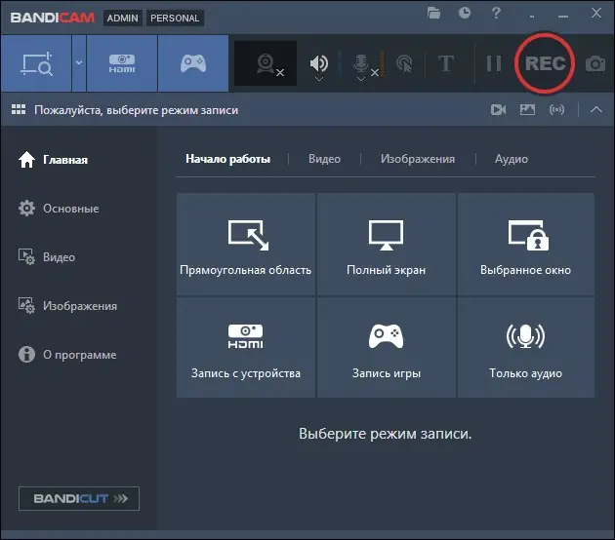Switch to the Видео tab
615x540 pixels.
pyautogui.click(x=324, y=159)
